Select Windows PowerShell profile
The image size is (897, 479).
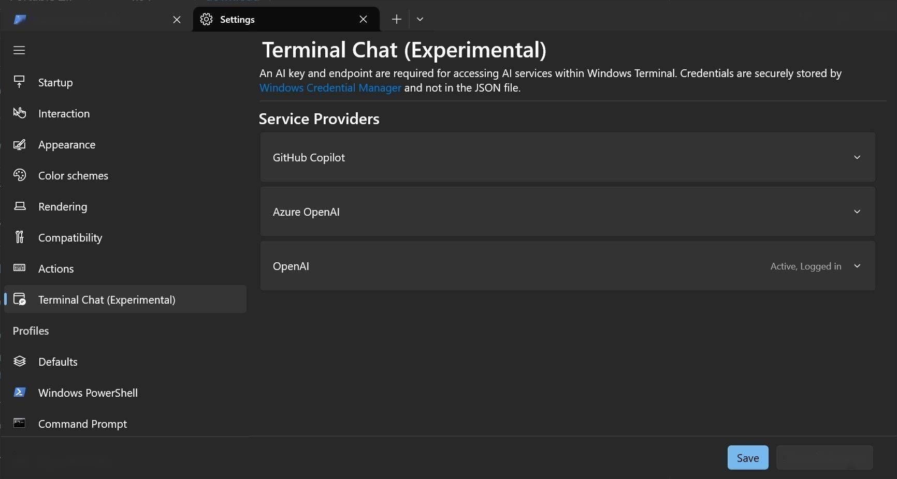click(125, 393)
